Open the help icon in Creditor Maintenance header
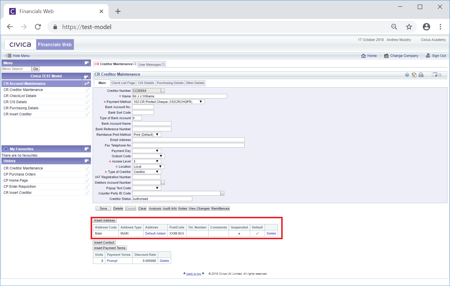Viewport: 450px width, 286px height. pos(407,75)
